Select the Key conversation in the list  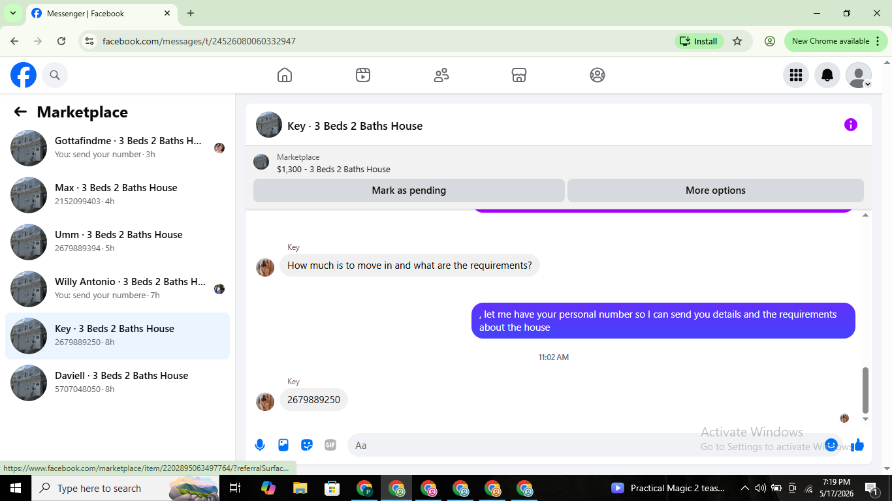[x=118, y=336]
